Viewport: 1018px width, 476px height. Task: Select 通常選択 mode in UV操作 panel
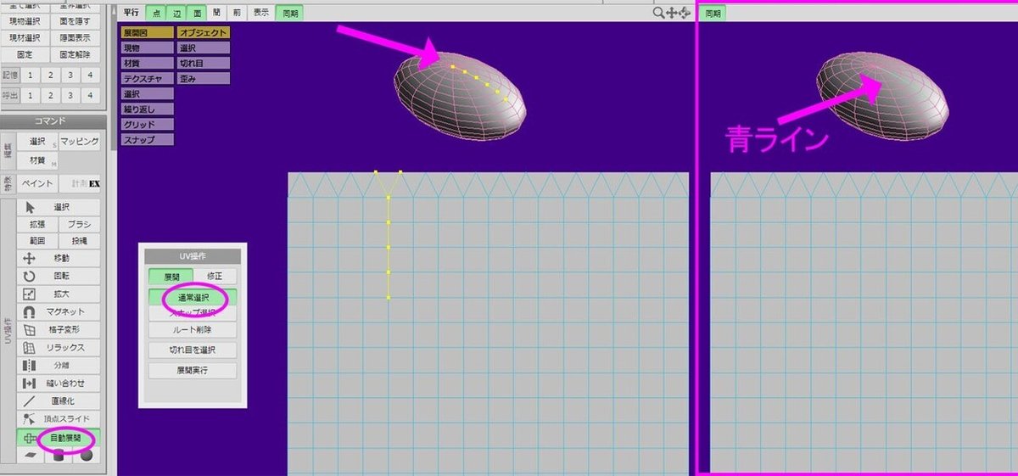[193, 298]
